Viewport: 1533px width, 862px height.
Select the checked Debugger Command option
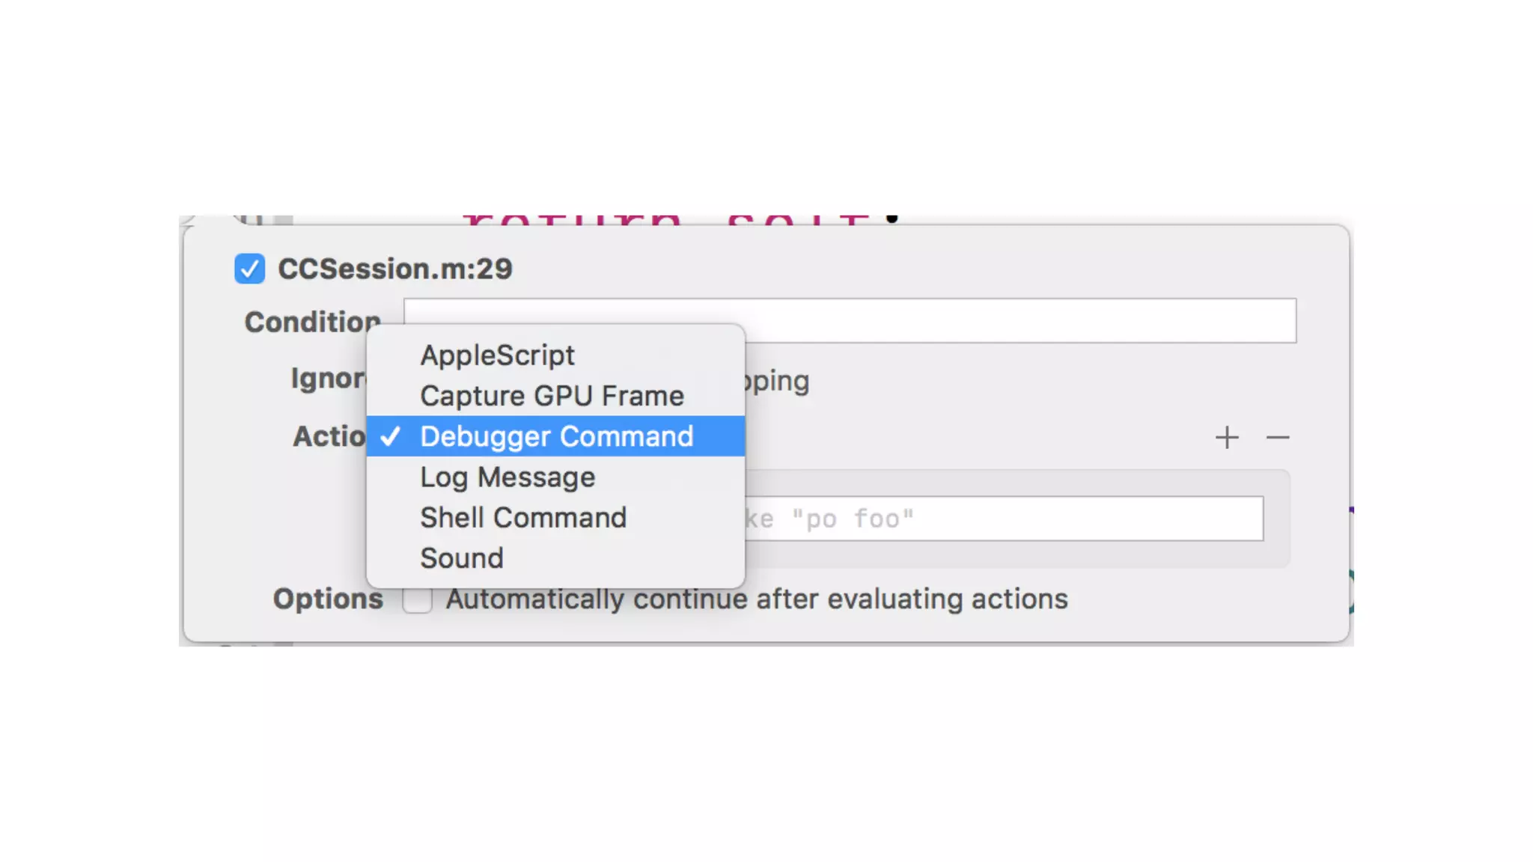(x=556, y=436)
